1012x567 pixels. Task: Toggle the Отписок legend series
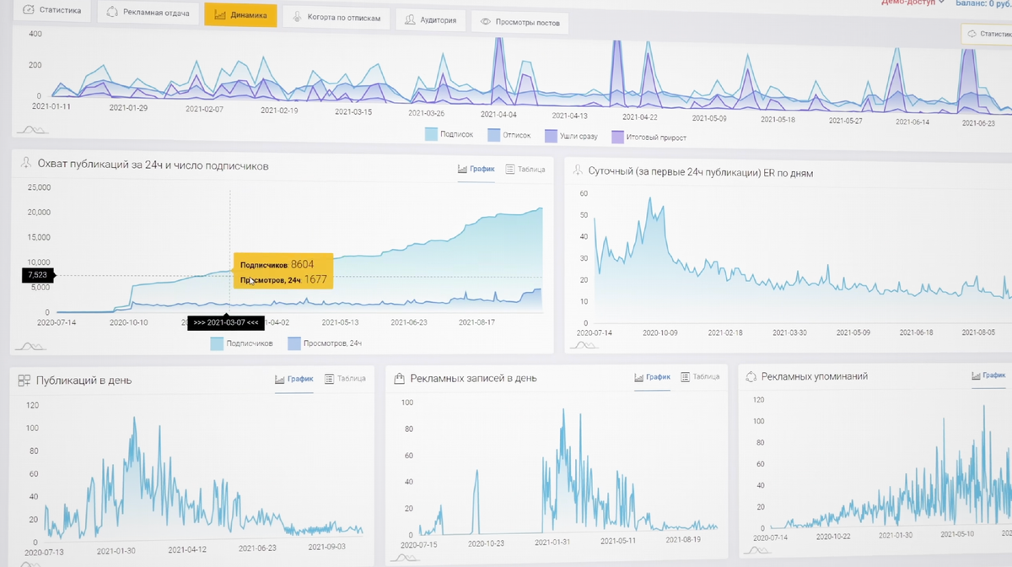[509, 135]
